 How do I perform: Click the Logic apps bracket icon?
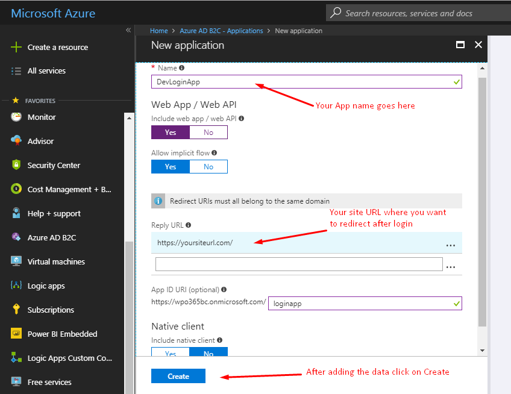coord(16,285)
